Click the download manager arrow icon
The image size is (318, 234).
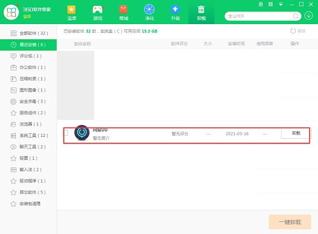308,16
